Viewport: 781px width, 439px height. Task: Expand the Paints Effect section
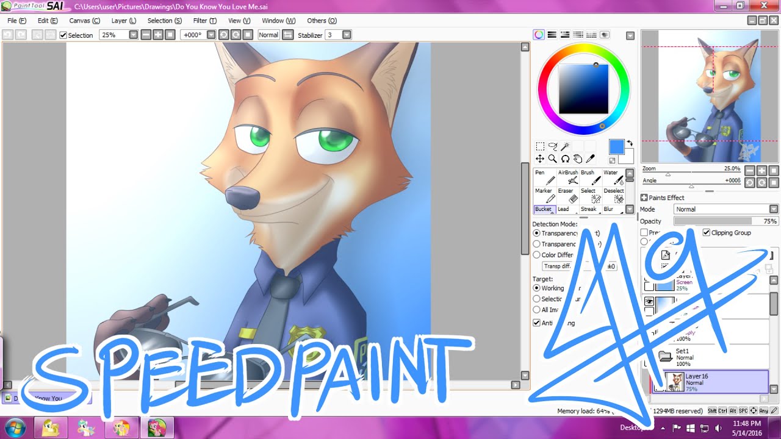[x=644, y=198]
